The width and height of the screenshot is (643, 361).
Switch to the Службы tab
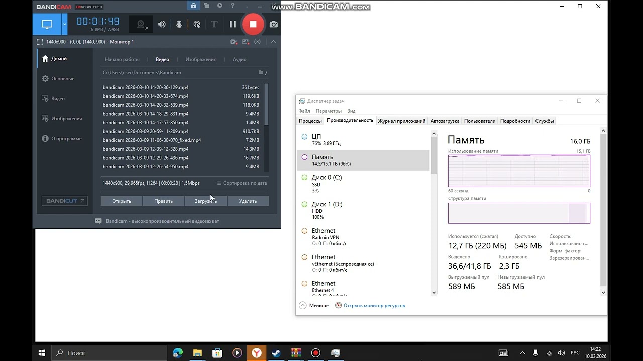[x=545, y=121]
